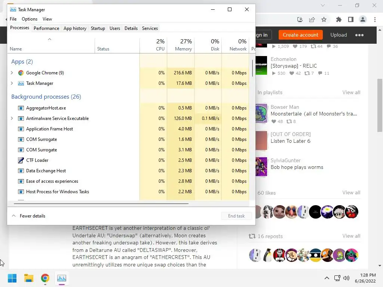Click the Task Manager taskbar icon
Viewport: 383px width, 287px height.
(x=62, y=278)
